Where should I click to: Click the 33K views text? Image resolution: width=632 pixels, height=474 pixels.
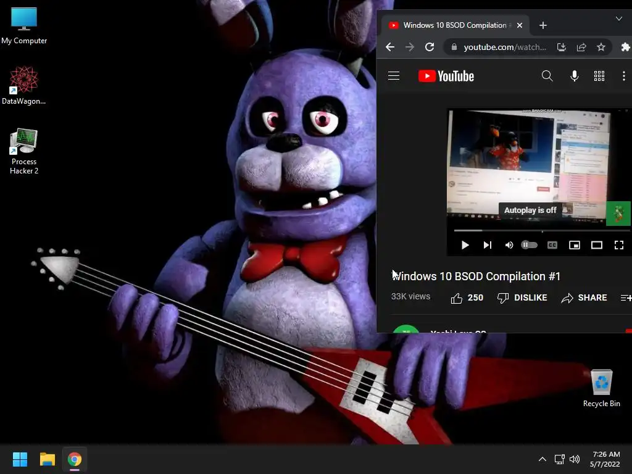[x=410, y=296]
